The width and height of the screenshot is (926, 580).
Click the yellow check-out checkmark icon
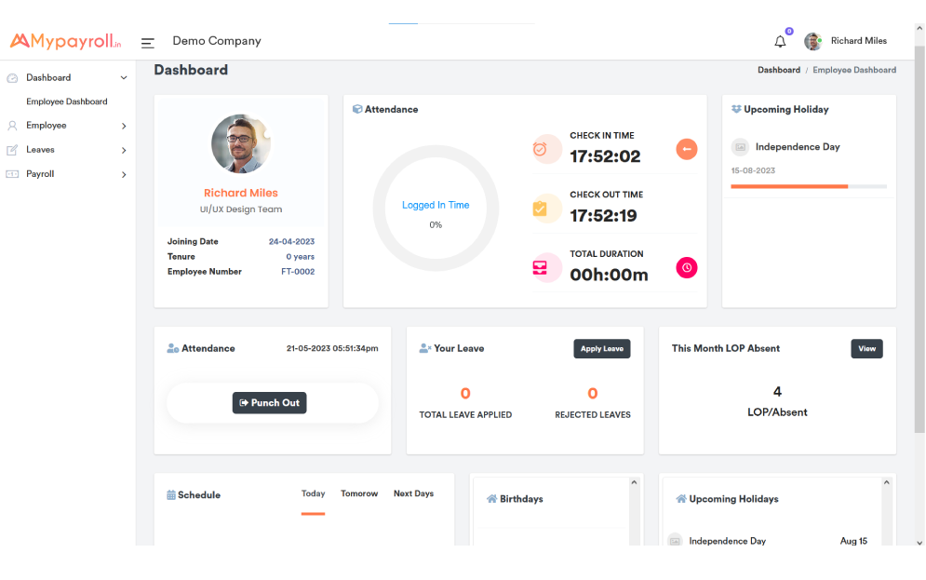pos(546,208)
